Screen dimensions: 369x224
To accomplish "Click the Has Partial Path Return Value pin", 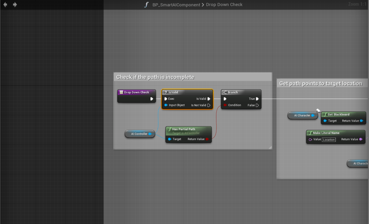I will click(x=207, y=139).
